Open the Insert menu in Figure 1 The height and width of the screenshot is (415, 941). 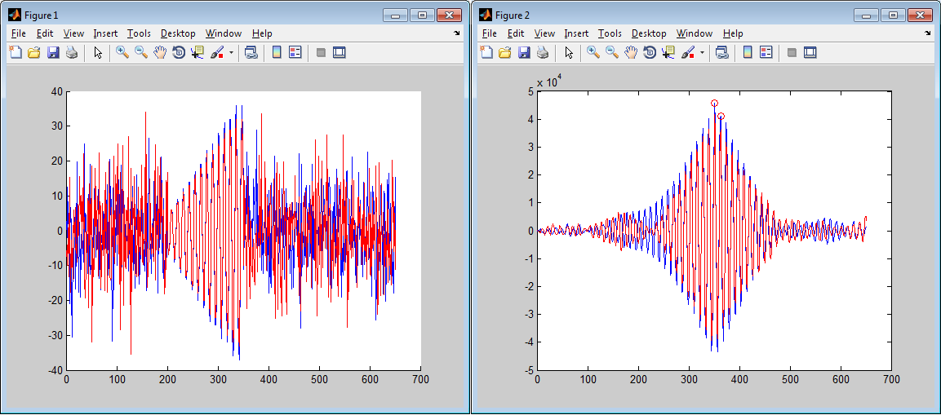coord(105,33)
